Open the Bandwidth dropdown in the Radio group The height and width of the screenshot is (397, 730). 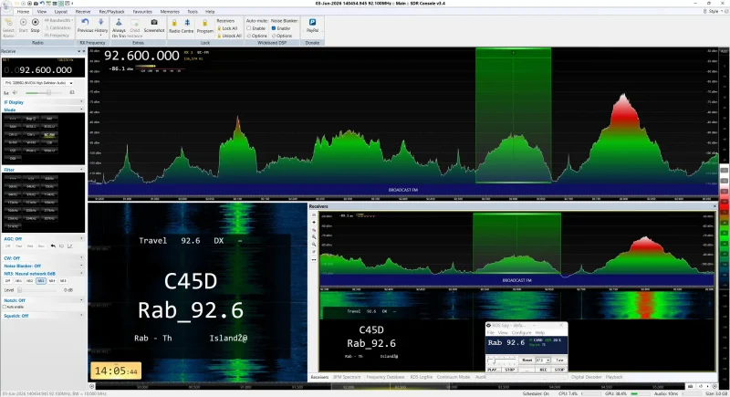click(x=58, y=20)
